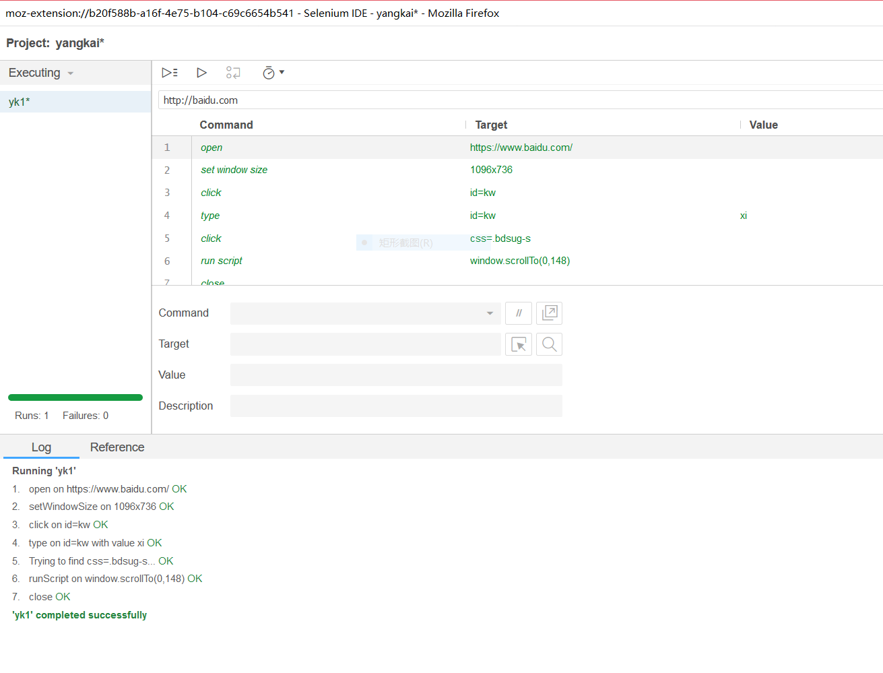Find target in page magnifier icon
Screen dimensions: 883x673
tap(550, 344)
